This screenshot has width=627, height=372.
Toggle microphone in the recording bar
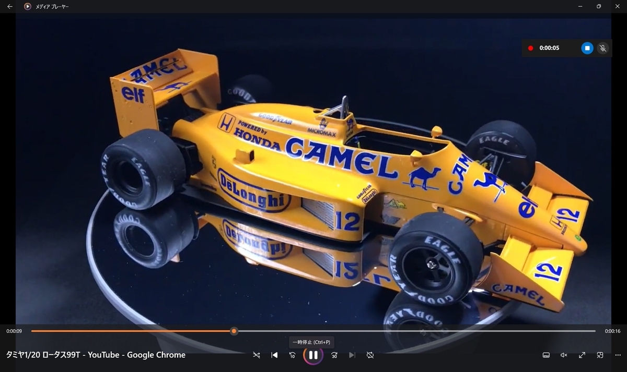(x=602, y=48)
